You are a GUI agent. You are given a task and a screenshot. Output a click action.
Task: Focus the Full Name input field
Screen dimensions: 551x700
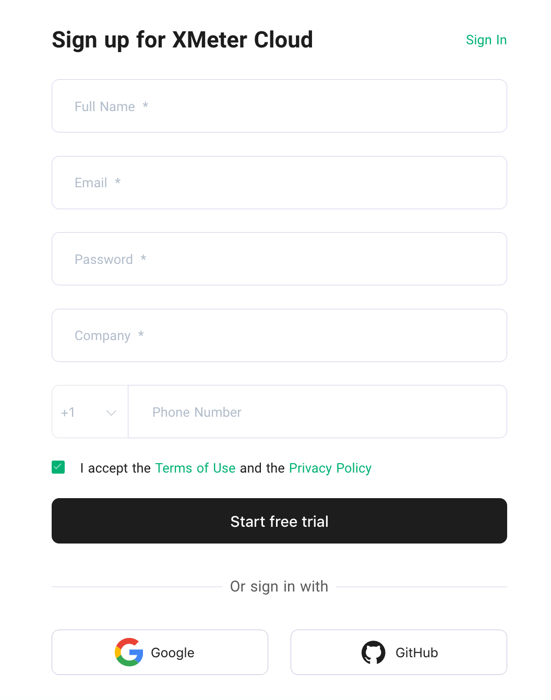point(279,106)
